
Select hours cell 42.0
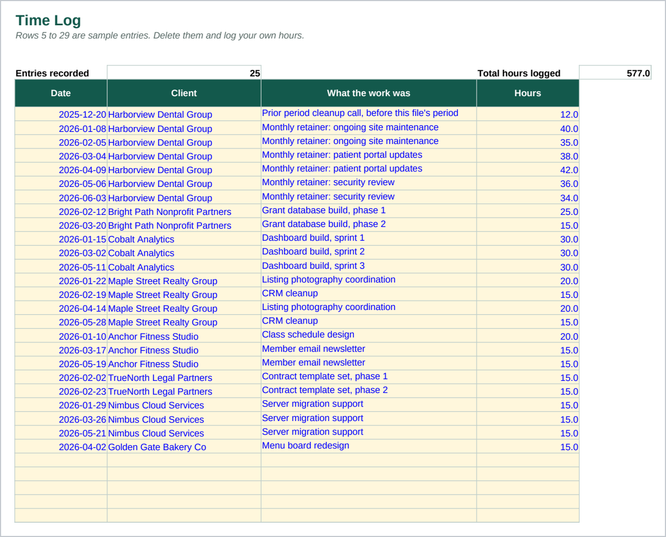click(x=528, y=170)
